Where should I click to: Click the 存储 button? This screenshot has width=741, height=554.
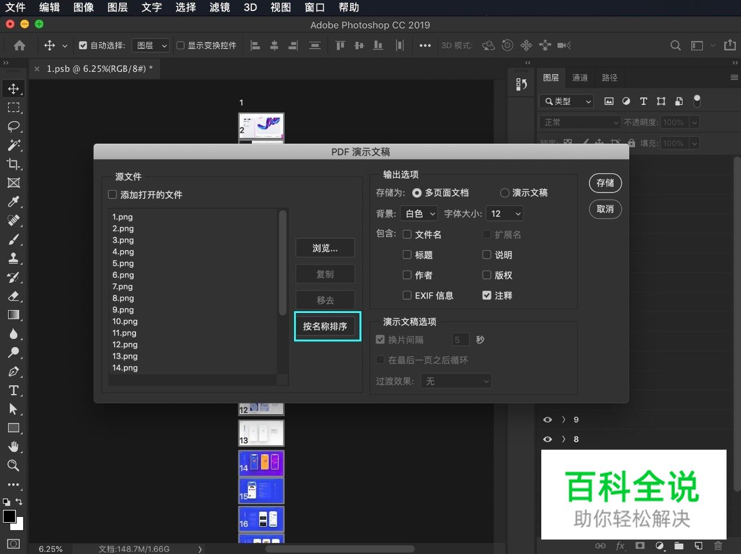tap(605, 183)
